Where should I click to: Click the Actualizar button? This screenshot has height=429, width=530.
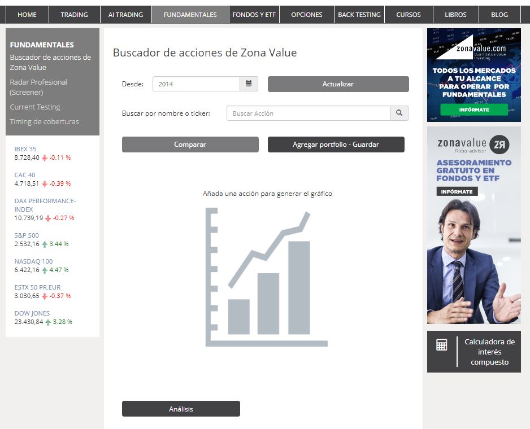point(338,84)
